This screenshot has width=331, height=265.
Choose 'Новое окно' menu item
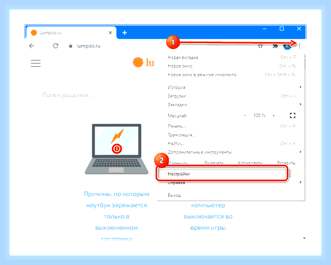click(231, 66)
